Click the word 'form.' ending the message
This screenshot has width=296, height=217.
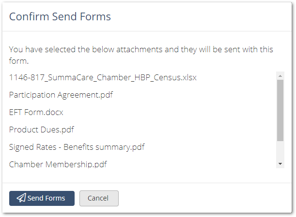pos(19,61)
